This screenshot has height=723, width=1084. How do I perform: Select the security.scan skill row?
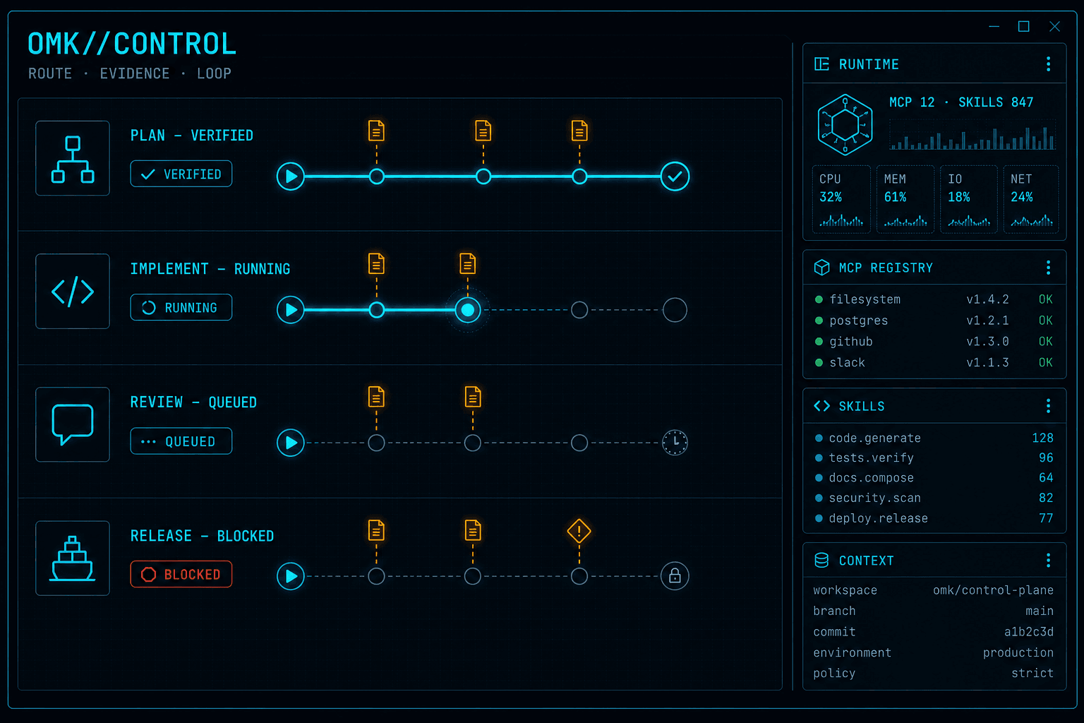(934, 498)
